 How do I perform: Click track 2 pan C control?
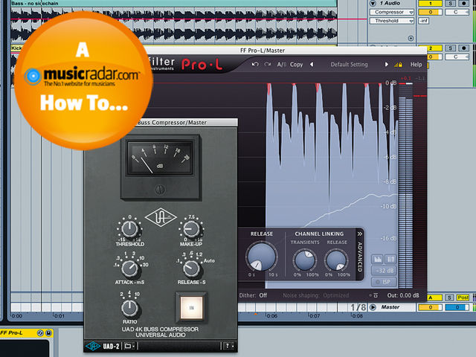point(457,57)
